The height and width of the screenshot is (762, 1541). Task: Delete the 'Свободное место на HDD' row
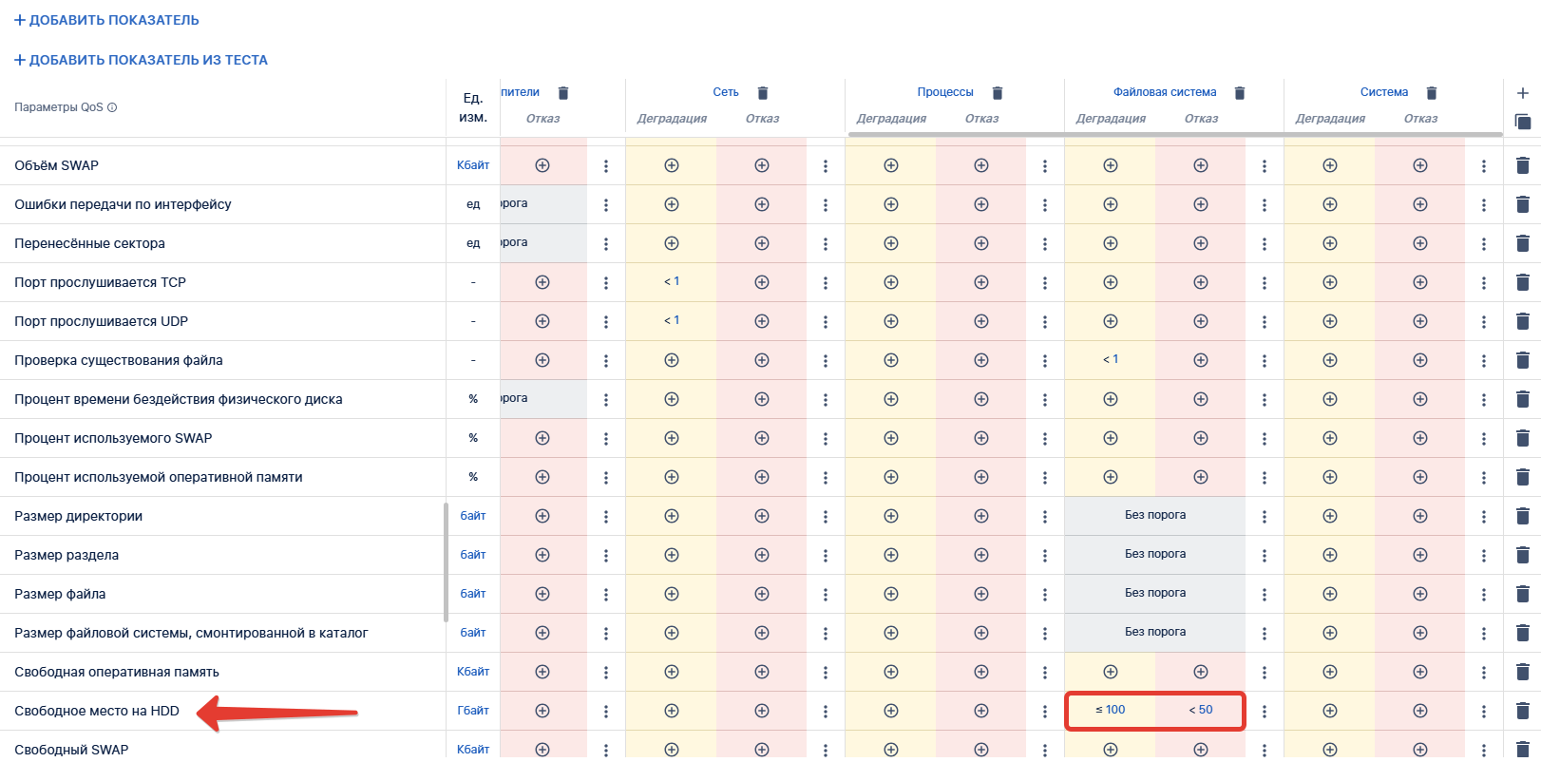pos(1522,711)
